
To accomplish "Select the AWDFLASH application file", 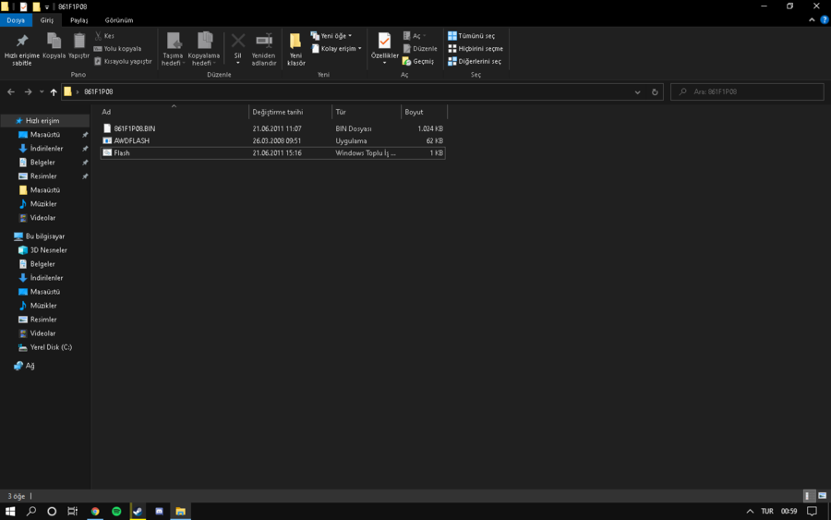I will (132, 141).
